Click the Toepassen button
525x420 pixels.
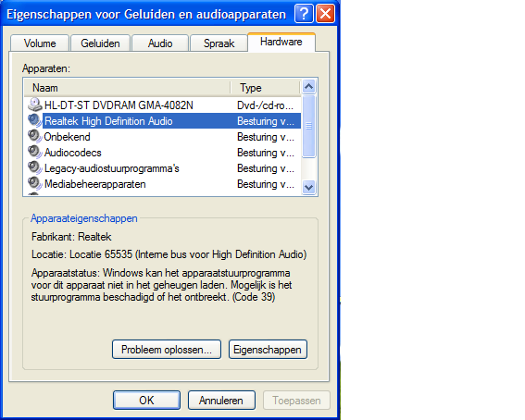point(296,400)
